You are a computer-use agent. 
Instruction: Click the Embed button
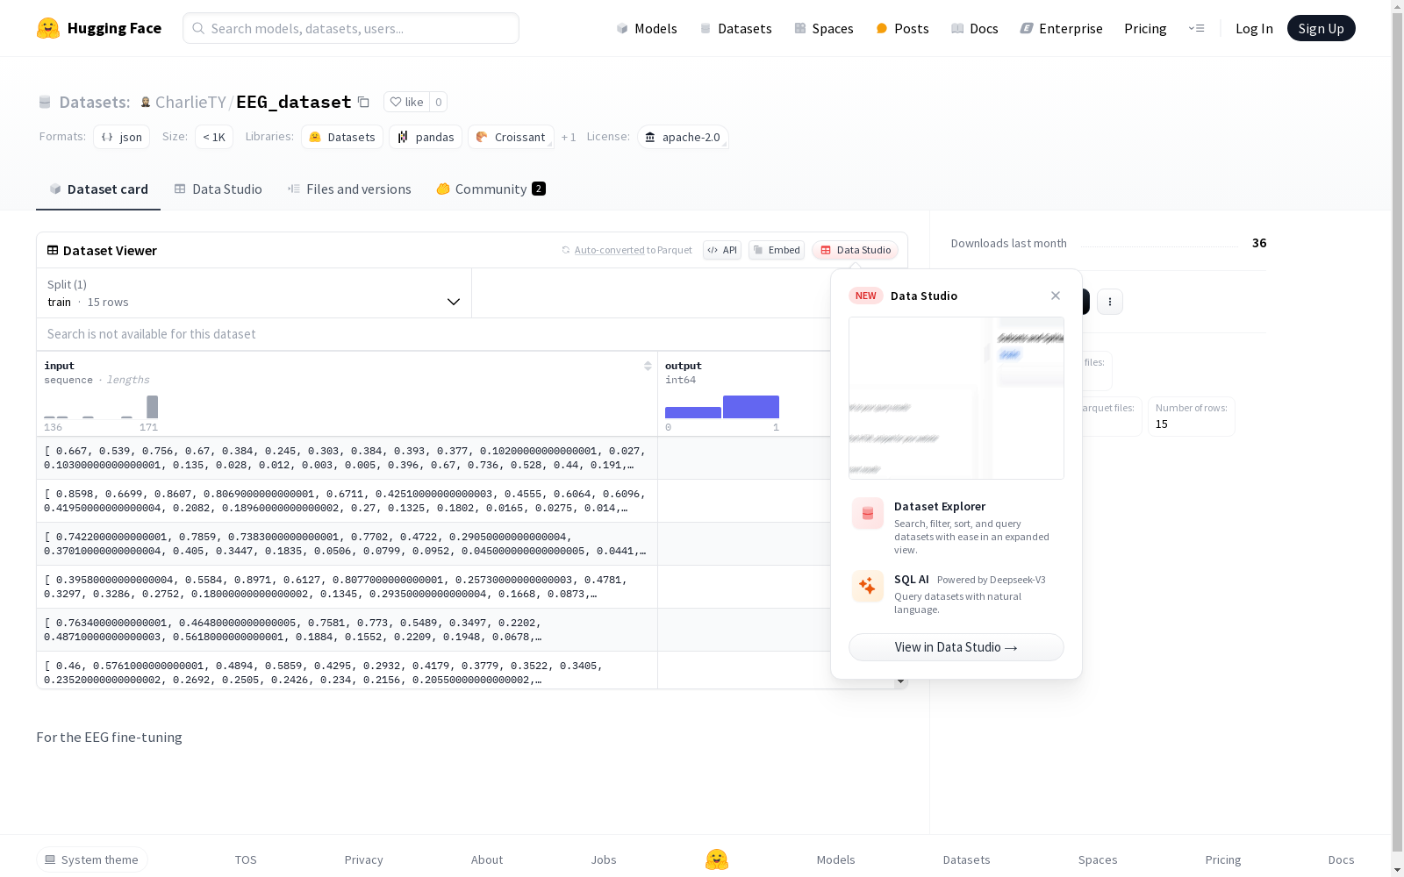click(x=777, y=250)
